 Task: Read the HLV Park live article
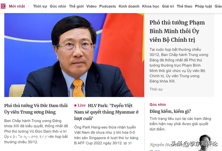(x=106, y=112)
